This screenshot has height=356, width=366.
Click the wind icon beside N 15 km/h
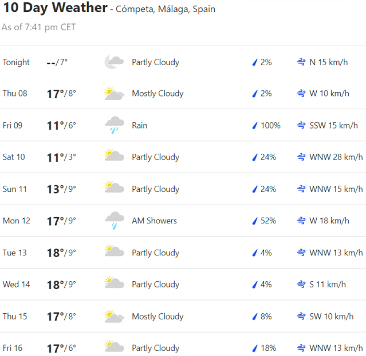click(301, 62)
